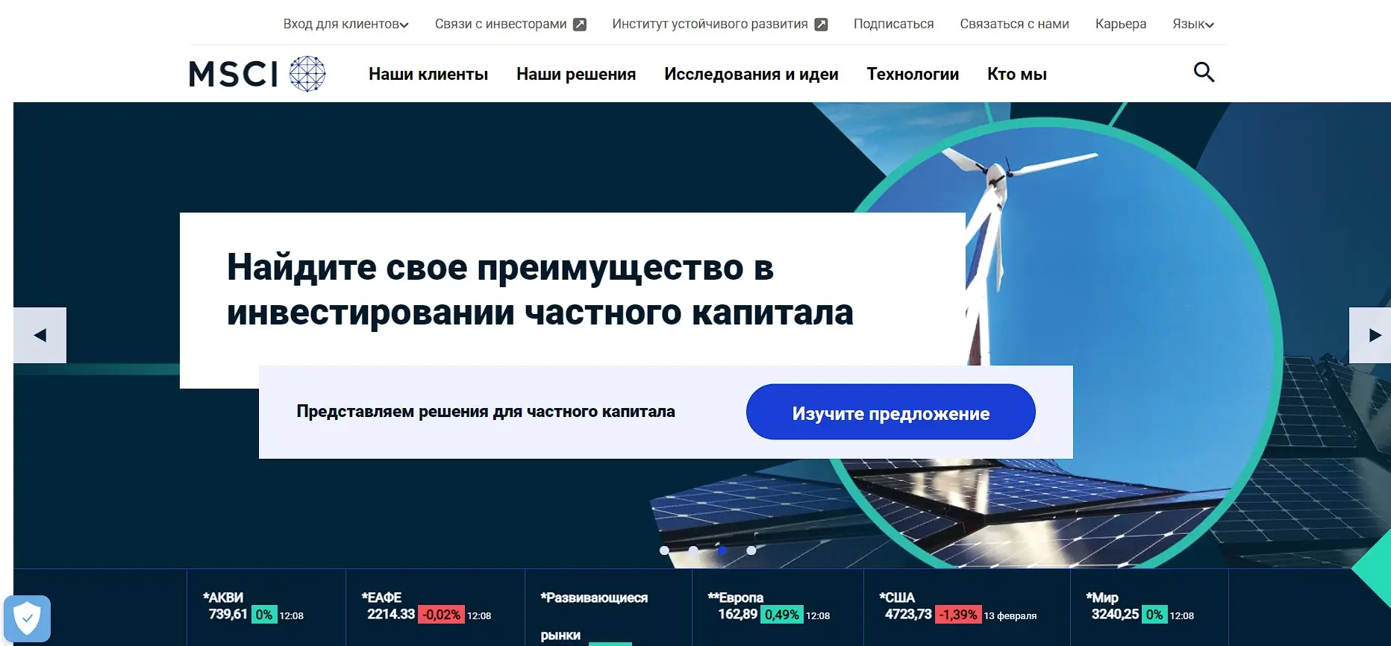Click the -1,39% change badge
1391x646 pixels.
click(958, 615)
